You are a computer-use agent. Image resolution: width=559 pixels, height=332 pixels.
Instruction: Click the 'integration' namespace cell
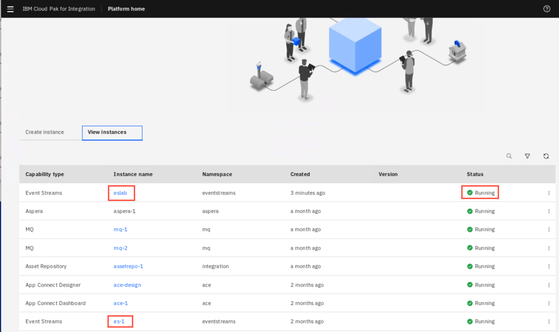pyautogui.click(x=215, y=266)
